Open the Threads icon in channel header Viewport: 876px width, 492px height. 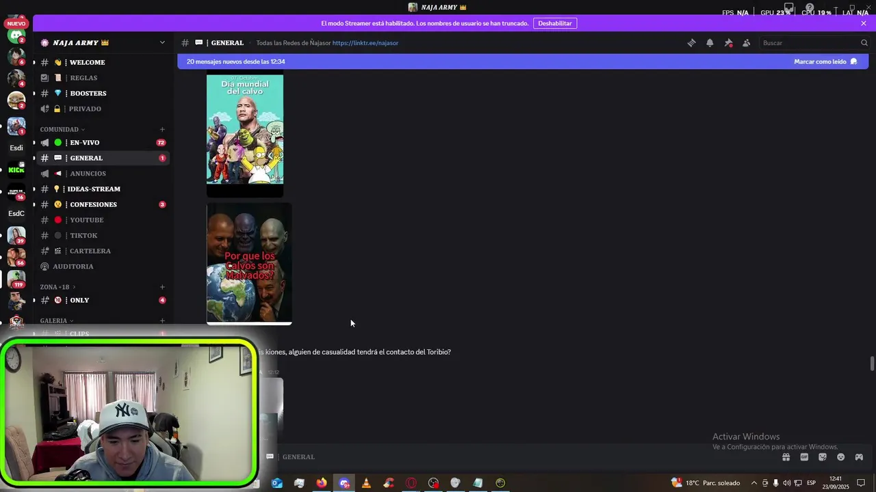tap(691, 42)
